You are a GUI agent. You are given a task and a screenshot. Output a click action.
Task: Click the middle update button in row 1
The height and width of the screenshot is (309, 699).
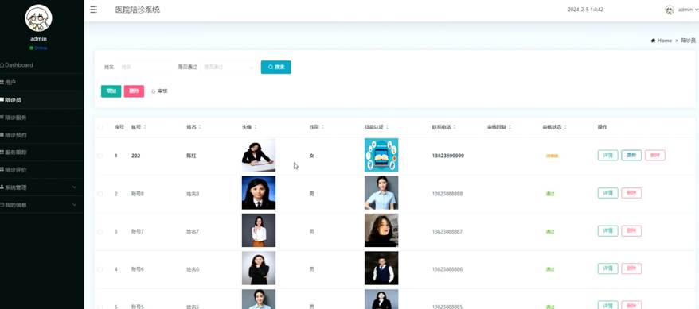click(x=631, y=155)
